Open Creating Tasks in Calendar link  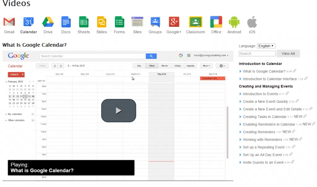pos(265,117)
